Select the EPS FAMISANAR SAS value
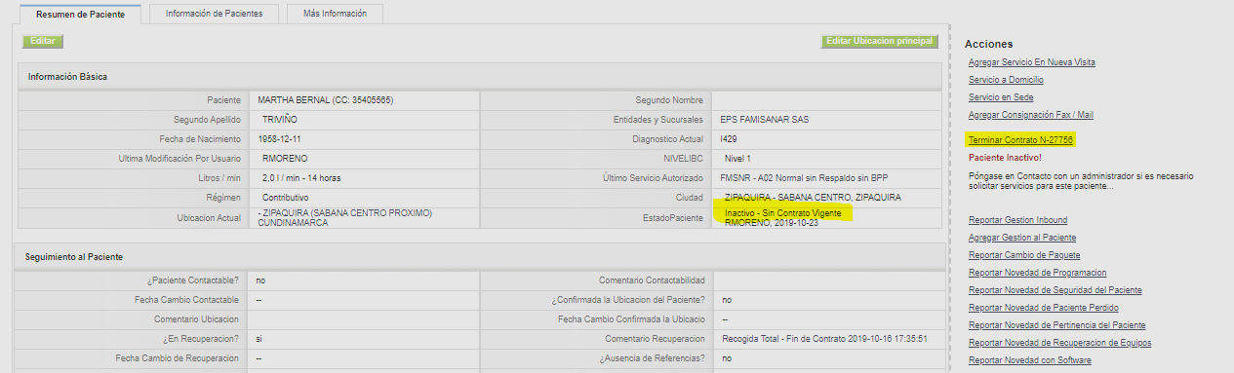 pyautogui.click(x=764, y=120)
